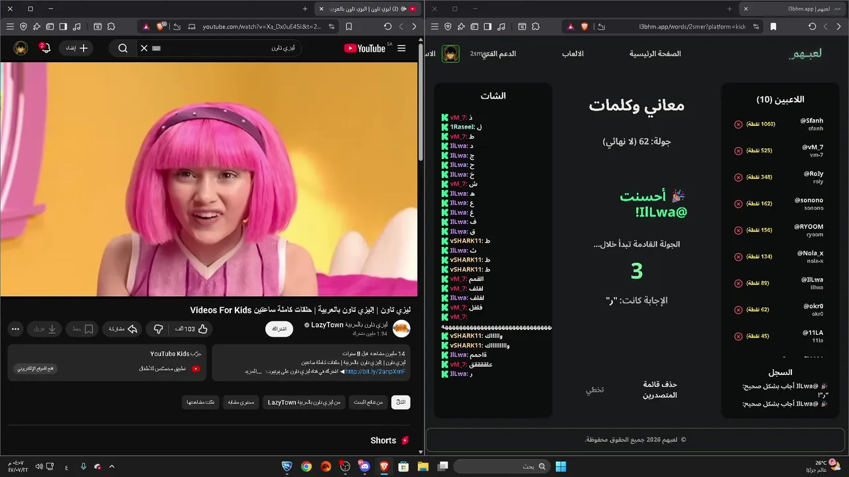
Task: Open Discord from taskbar
Action: 364,466
